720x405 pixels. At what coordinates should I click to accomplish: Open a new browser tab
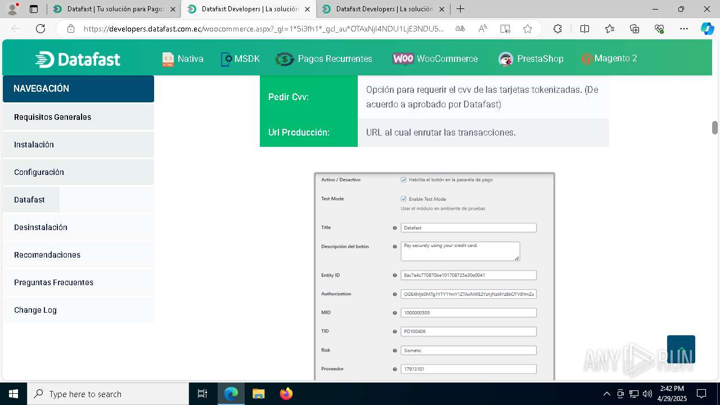pyautogui.click(x=460, y=9)
